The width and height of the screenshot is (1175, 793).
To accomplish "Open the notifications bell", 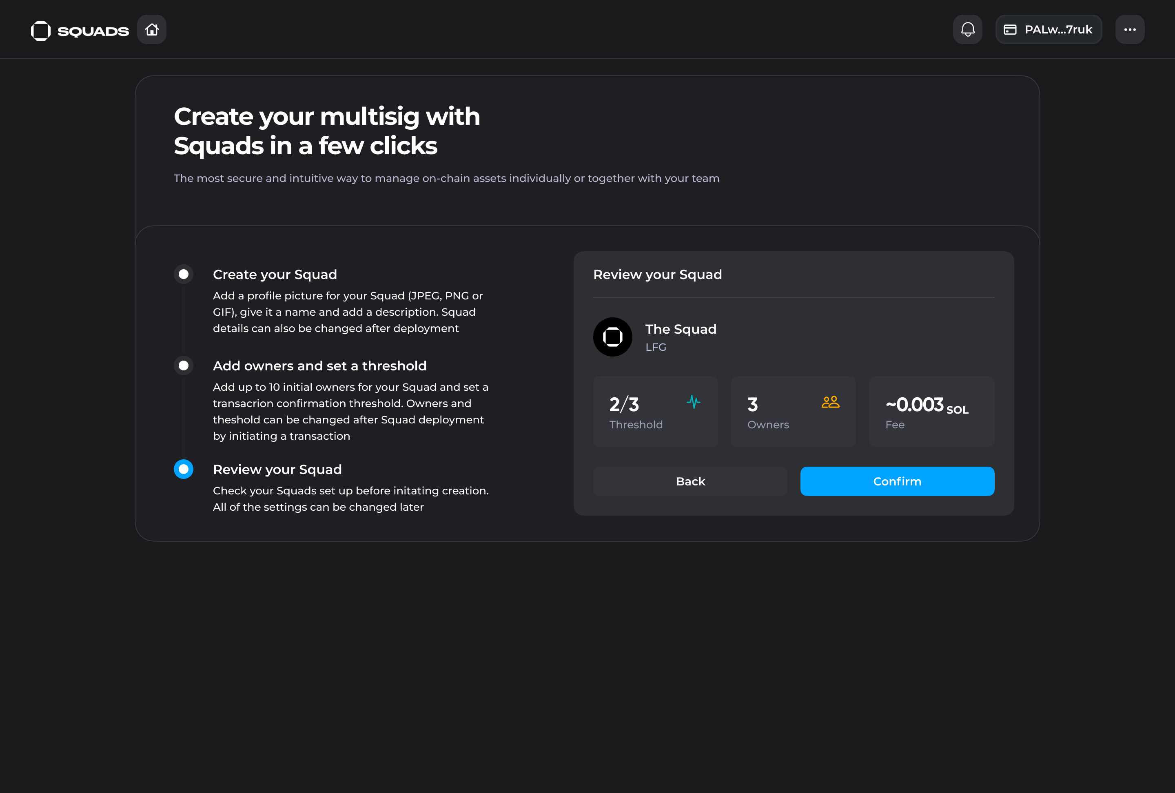I will 967,30.
